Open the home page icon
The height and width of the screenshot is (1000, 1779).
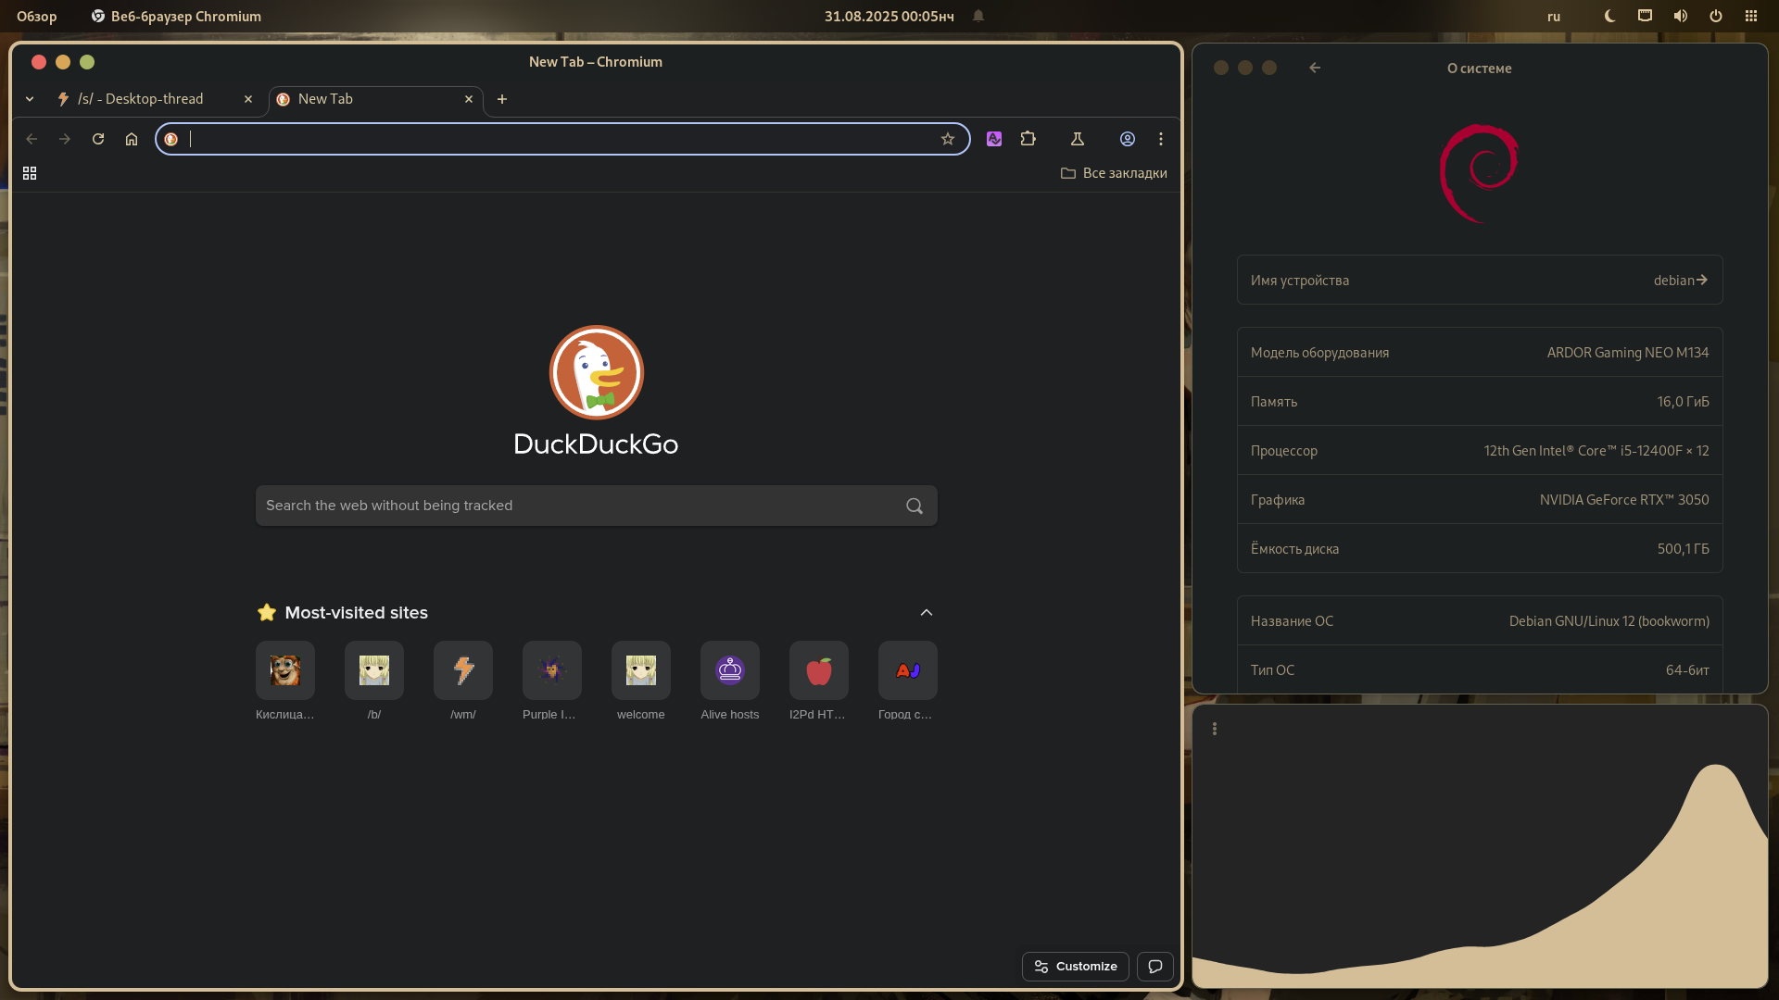pyautogui.click(x=132, y=139)
